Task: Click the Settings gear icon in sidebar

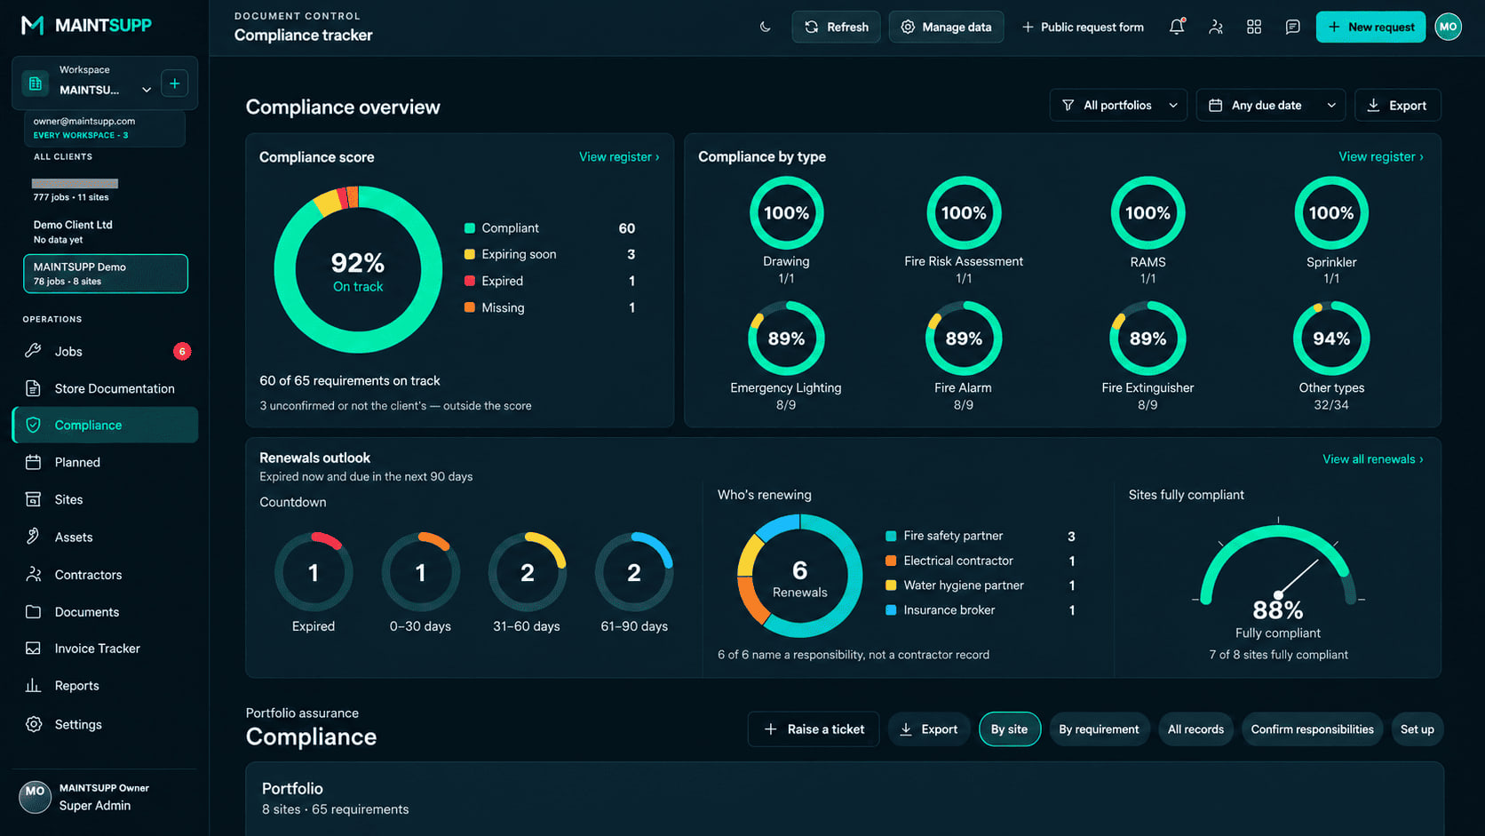Action: 33,724
